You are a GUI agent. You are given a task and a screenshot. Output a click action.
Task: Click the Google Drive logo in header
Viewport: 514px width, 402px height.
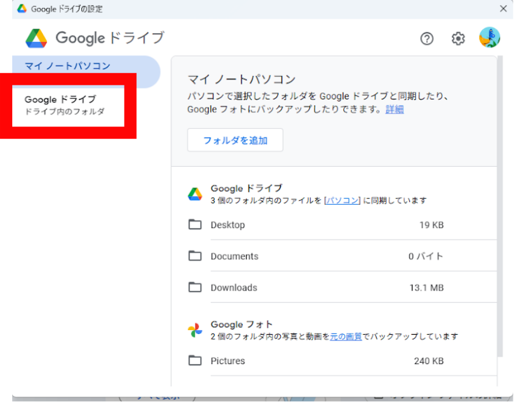tap(36, 39)
